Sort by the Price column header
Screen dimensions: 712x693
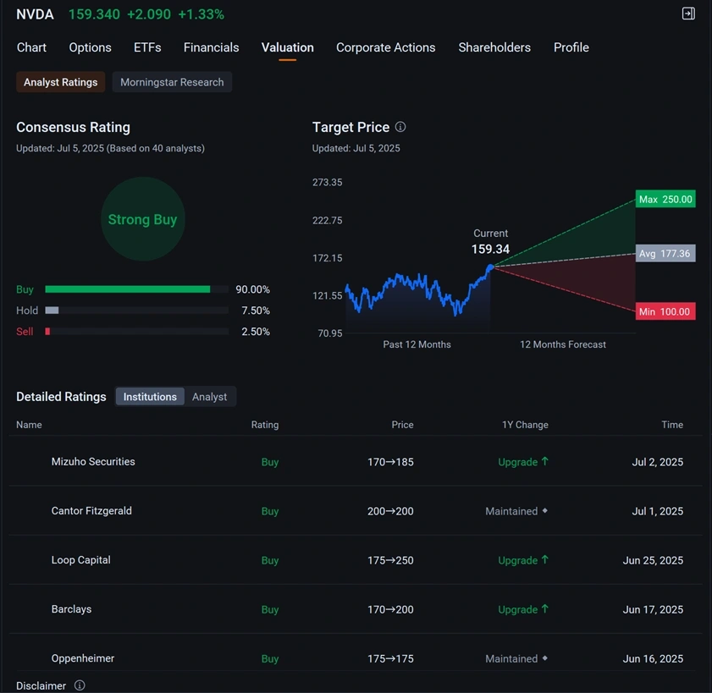[402, 425]
